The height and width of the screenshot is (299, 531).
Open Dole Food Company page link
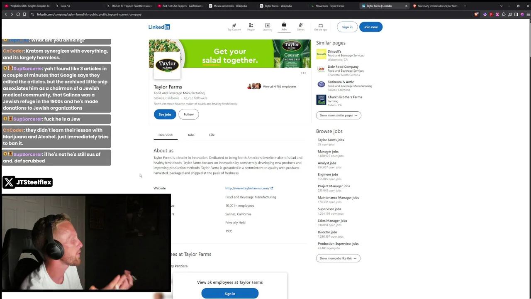coord(343,67)
